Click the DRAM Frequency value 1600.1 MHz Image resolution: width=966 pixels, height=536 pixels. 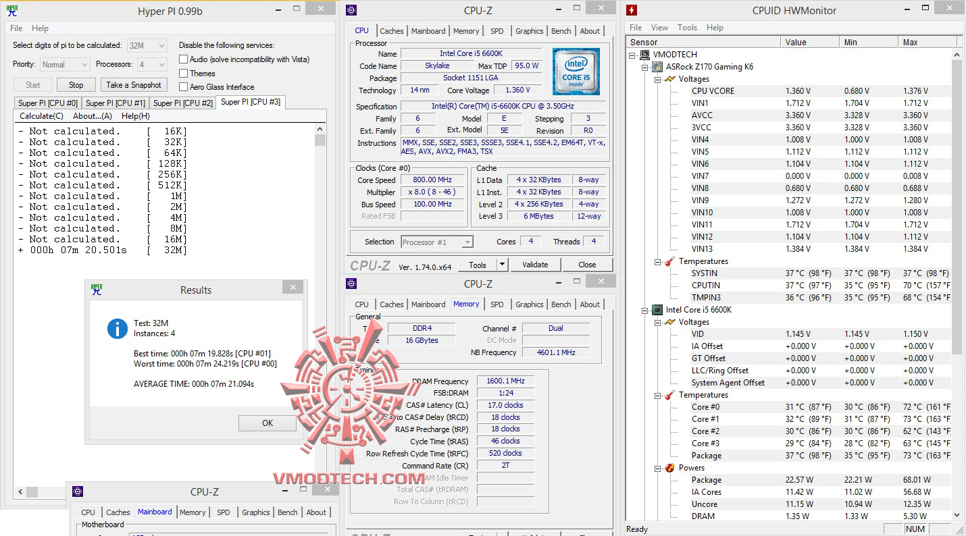[x=505, y=381]
